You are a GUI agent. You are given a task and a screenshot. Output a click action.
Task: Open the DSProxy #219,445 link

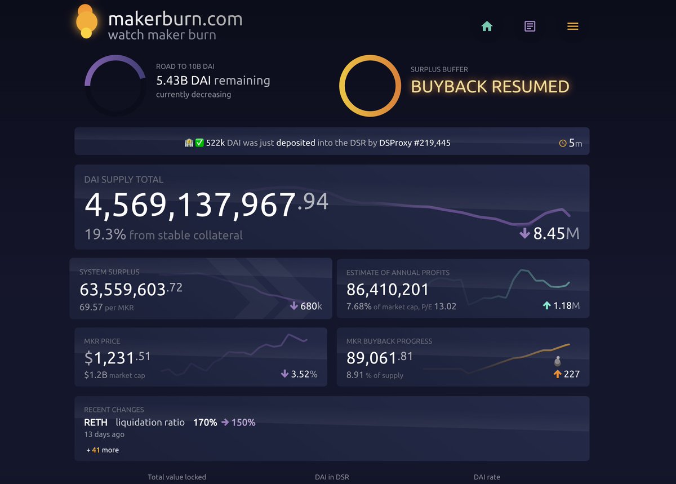click(x=415, y=143)
